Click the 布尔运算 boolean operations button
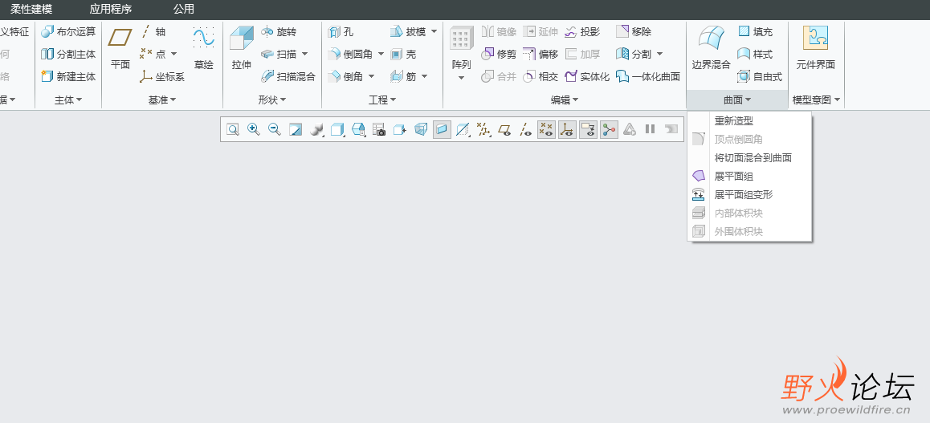The image size is (930, 423). (68, 31)
